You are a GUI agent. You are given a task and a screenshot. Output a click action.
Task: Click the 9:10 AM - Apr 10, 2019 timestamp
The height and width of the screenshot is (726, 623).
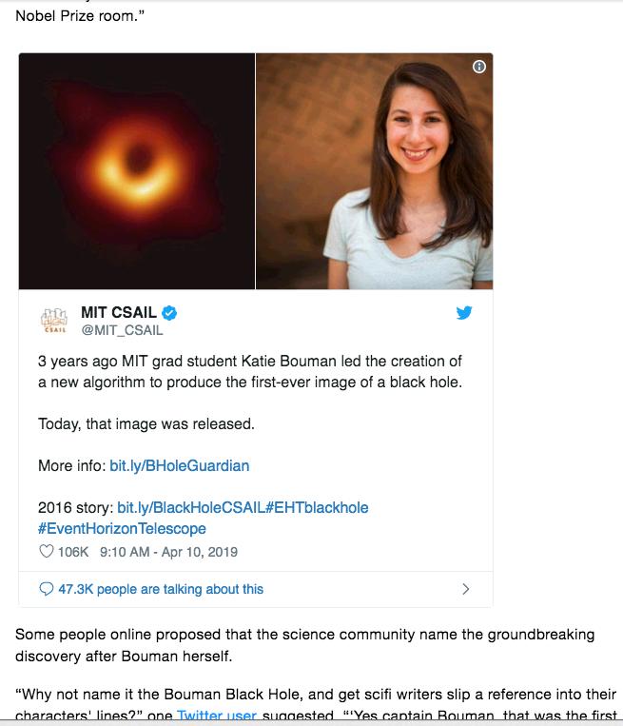click(169, 552)
